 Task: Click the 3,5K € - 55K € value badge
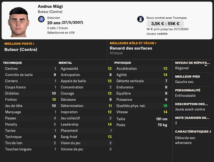click(165, 23)
